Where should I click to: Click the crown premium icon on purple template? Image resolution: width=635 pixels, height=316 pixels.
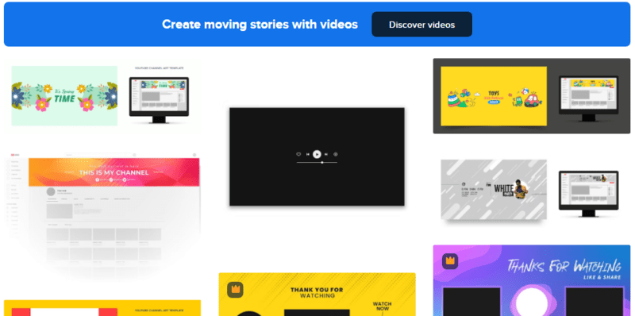(450, 261)
